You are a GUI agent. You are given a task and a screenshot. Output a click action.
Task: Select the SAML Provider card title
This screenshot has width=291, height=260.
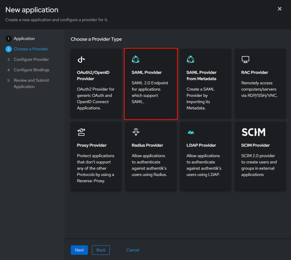click(x=147, y=73)
